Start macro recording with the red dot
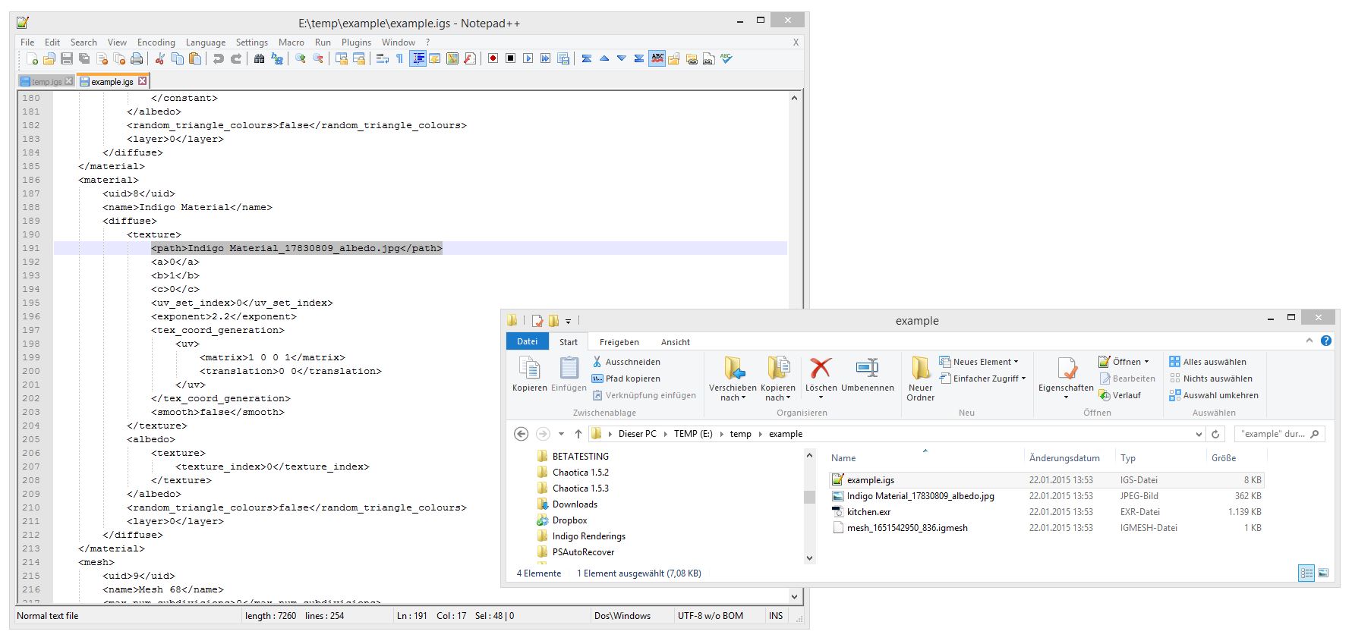 coord(493,59)
